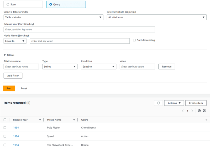Go to previous results page
210x149 pixels.
click(183, 111)
